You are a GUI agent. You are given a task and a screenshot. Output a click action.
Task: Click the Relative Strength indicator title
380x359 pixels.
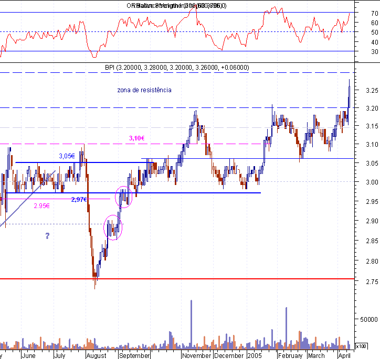pos(176,6)
